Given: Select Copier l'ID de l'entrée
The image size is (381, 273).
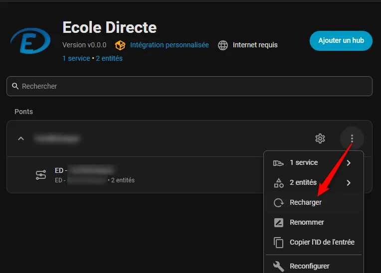Looking at the screenshot, I should coord(314,243).
